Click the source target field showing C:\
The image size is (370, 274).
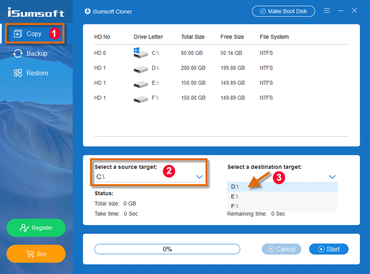click(150, 177)
